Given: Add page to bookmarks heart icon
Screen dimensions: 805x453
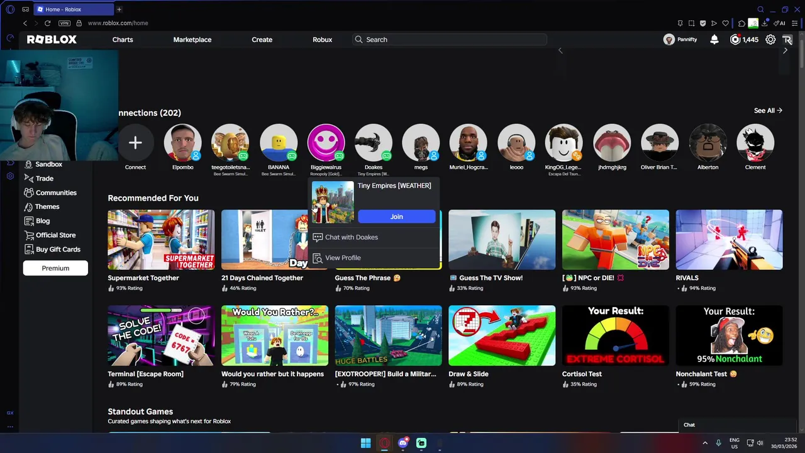Looking at the screenshot, I should [725, 23].
